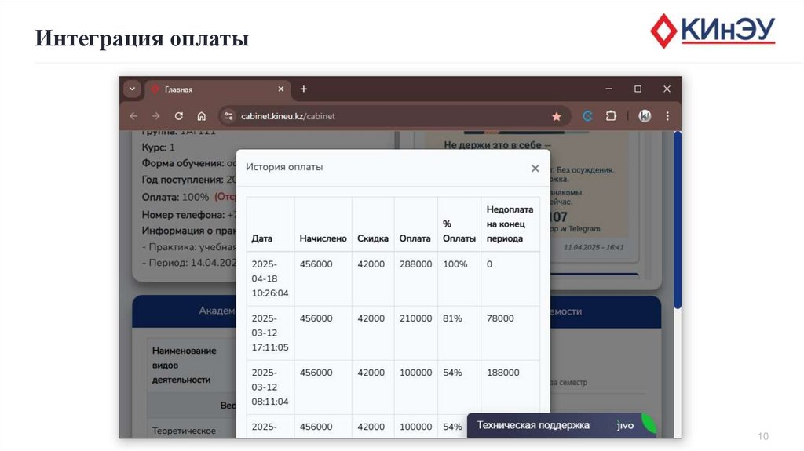Image resolution: width=804 pixels, height=451 pixels.
Task: Click Оплата: 100% in student info
Action: pyautogui.click(x=175, y=198)
